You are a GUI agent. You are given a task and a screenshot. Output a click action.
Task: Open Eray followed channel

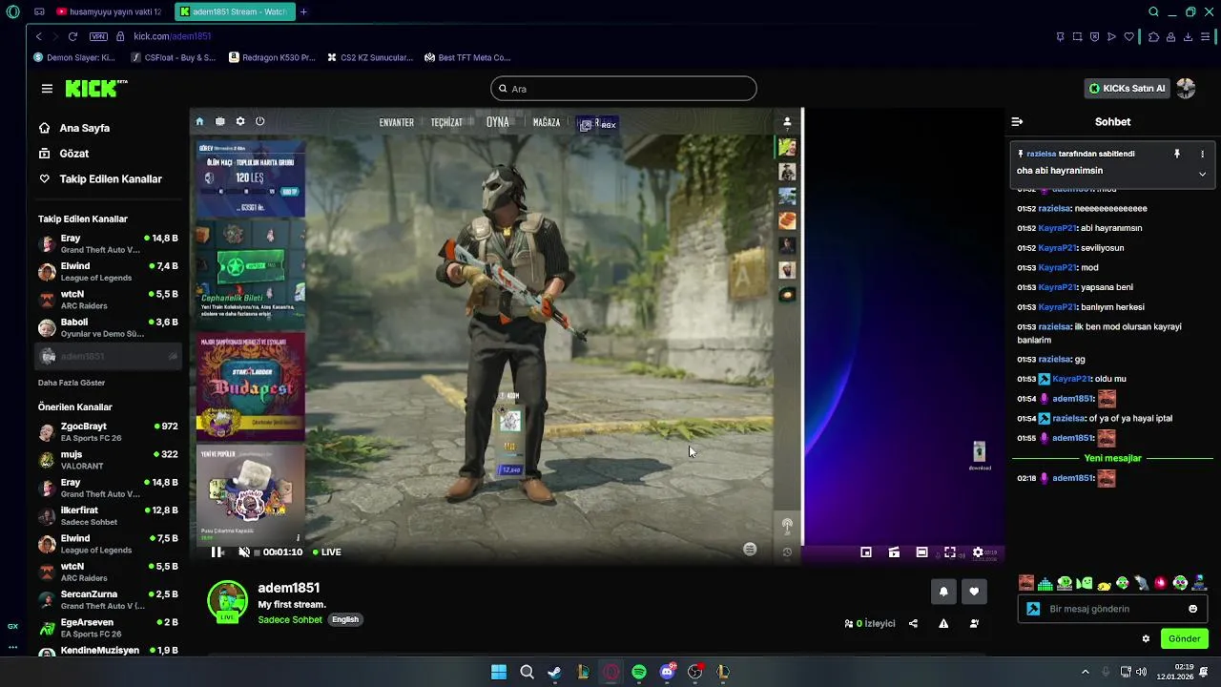click(x=108, y=244)
